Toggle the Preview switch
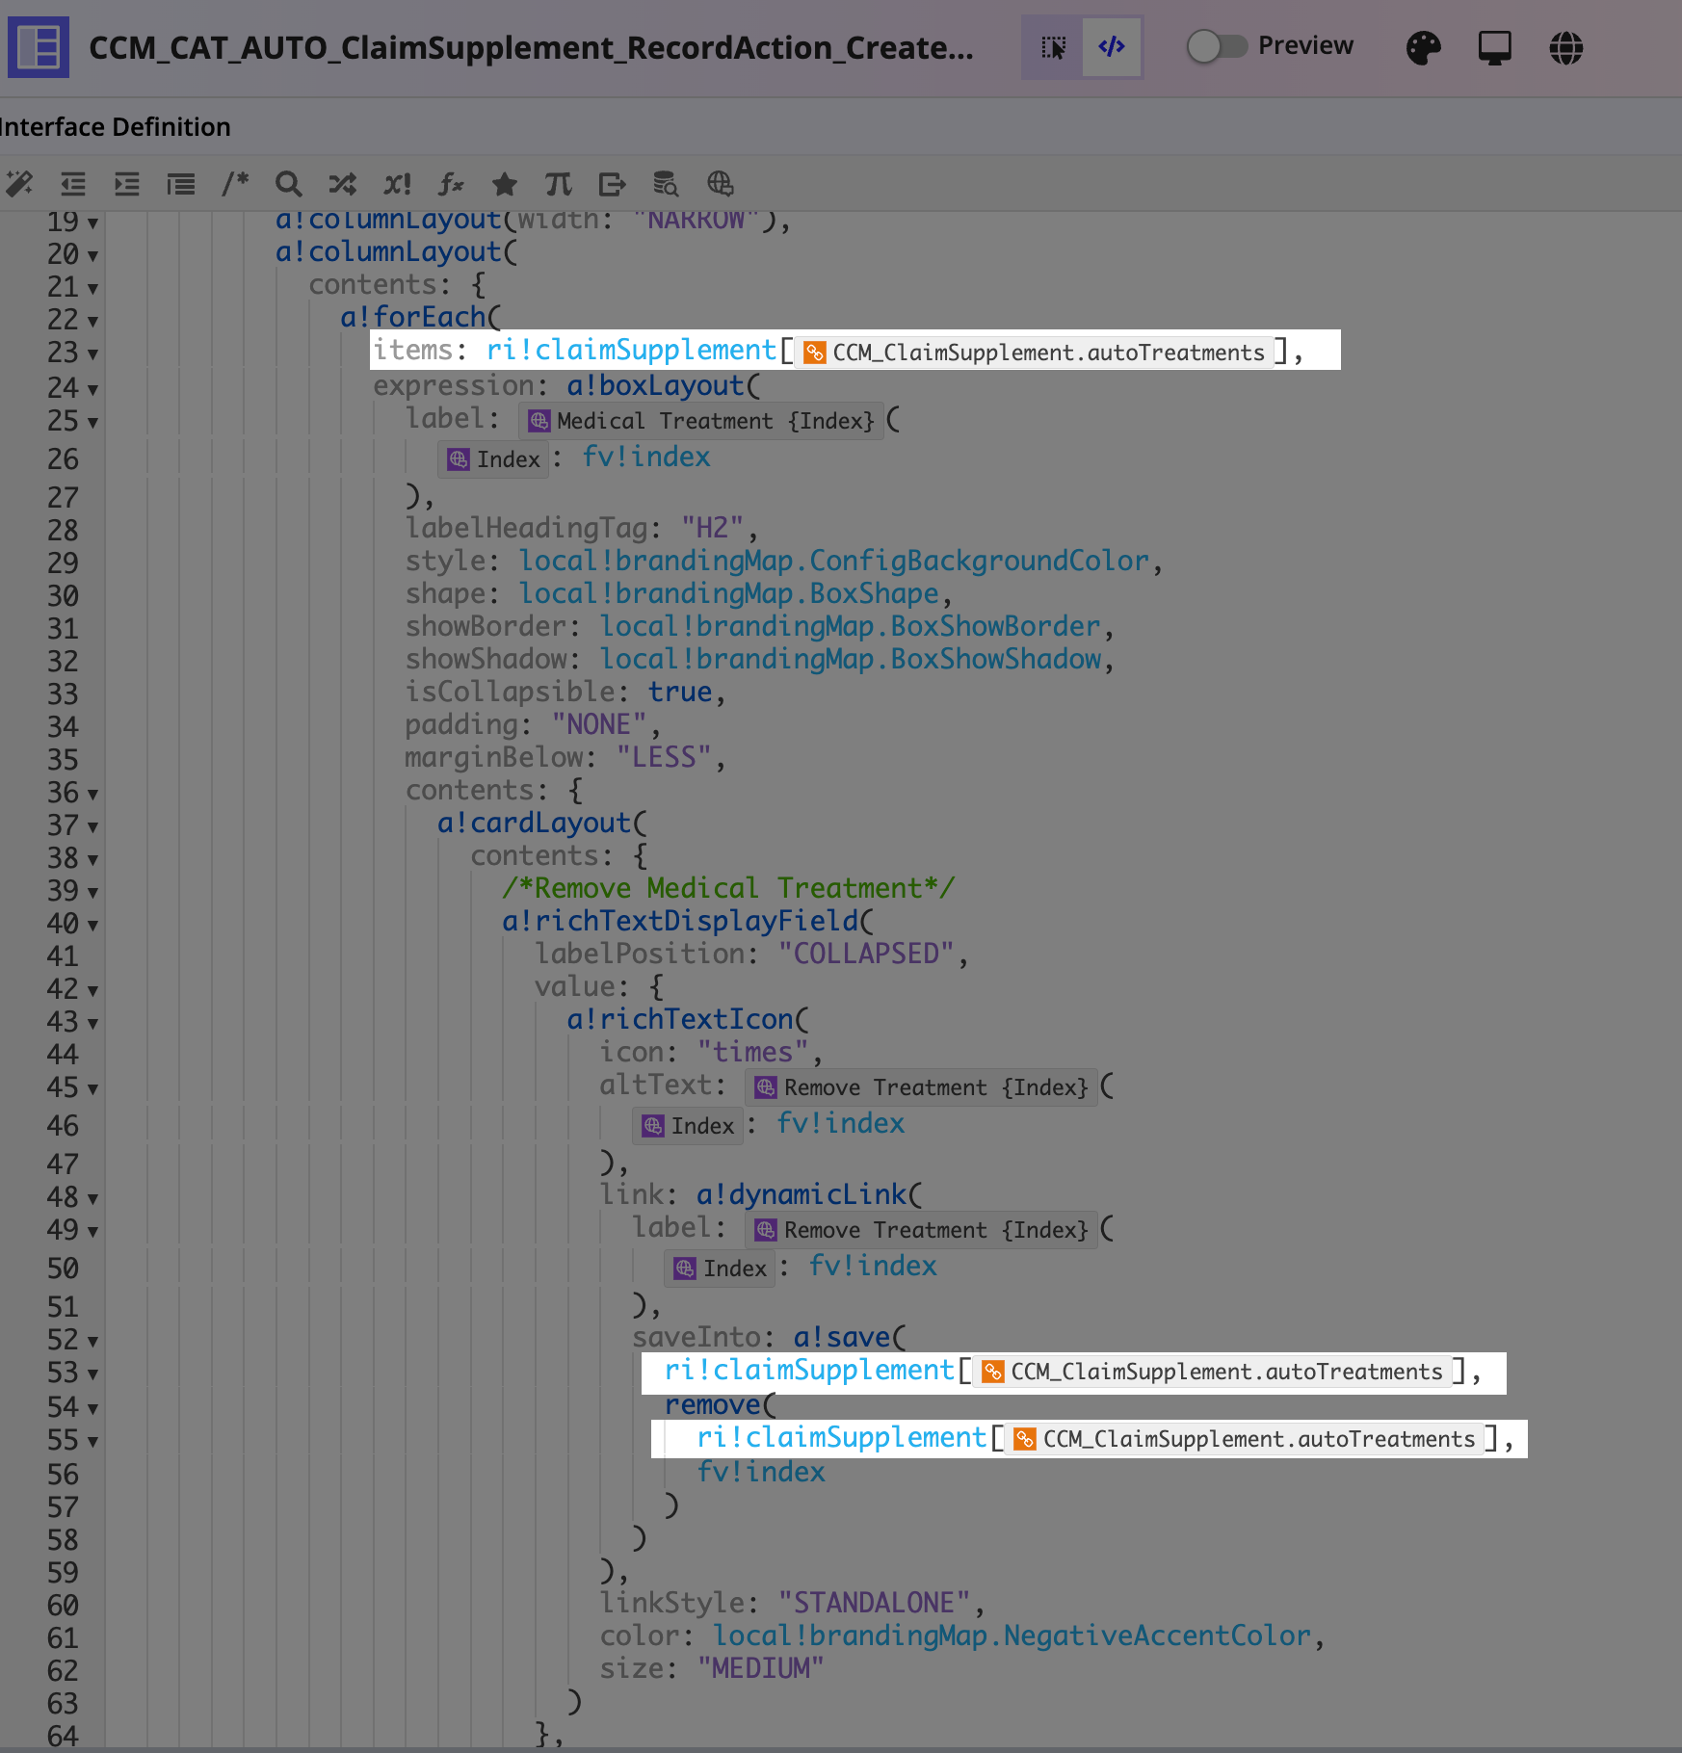The height and width of the screenshot is (1753, 1682). (x=1217, y=46)
